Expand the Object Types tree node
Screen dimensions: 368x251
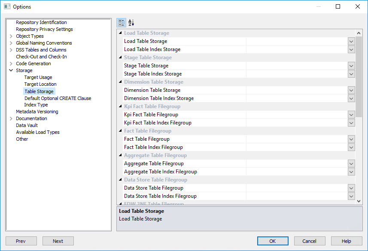tap(11, 36)
